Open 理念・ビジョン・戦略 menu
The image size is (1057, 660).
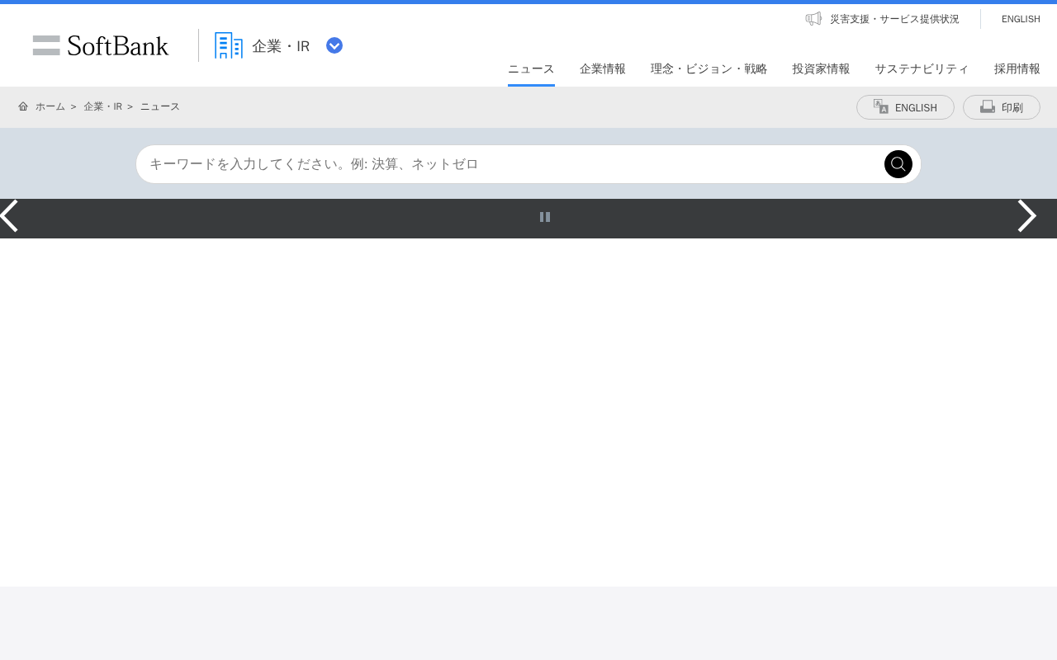click(709, 69)
